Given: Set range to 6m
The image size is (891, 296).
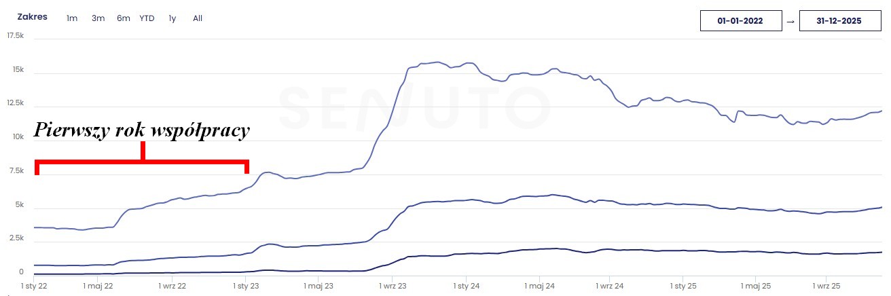Looking at the screenshot, I should pyautogui.click(x=123, y=18).
